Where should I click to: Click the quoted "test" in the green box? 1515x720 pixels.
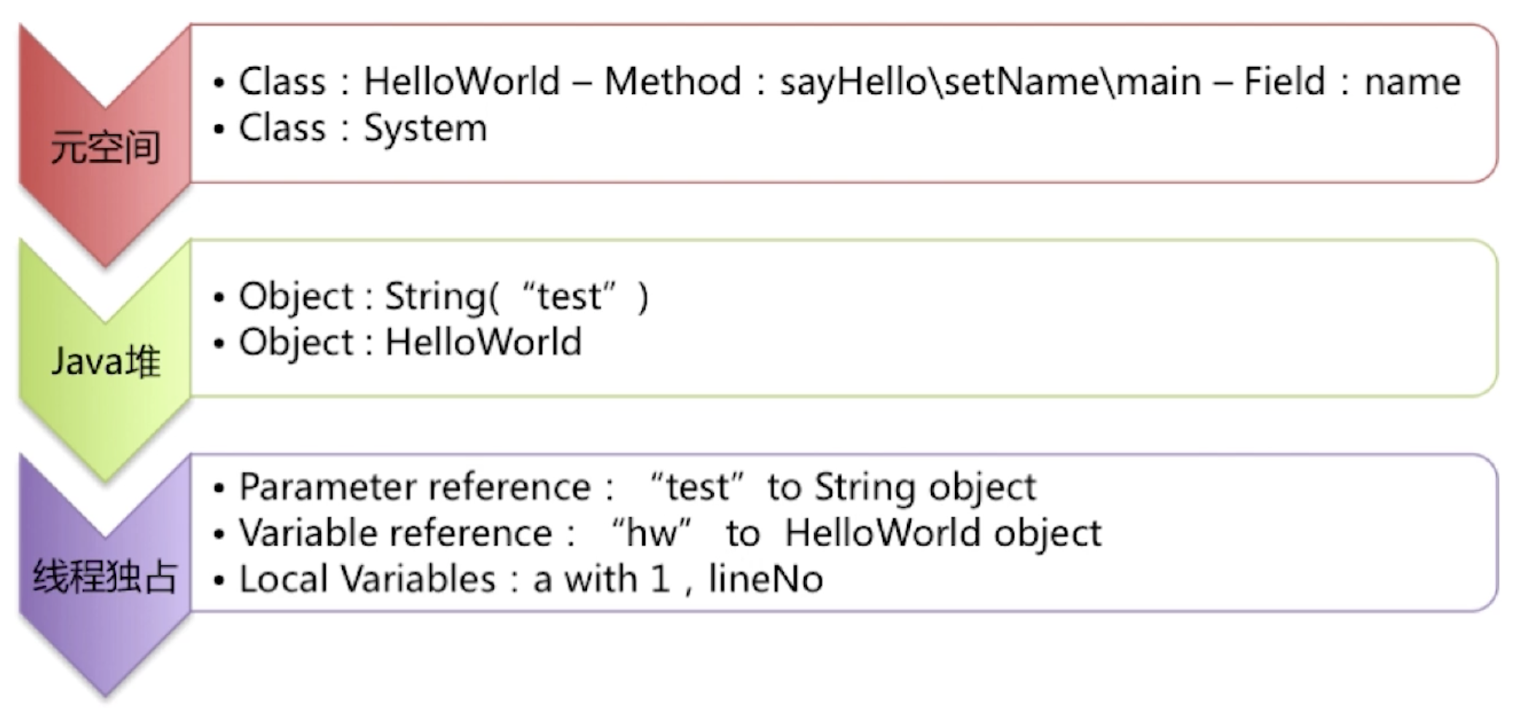569,297
